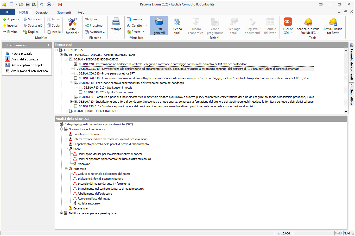Click the undo arrow in quick access toolbar
The height and width of the screenshot is (236, 355).
coord(41,4)
